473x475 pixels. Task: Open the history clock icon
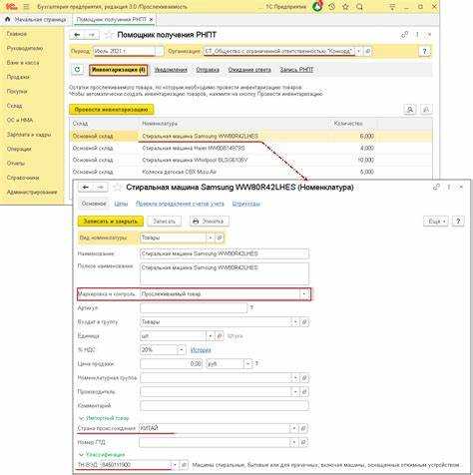(x=331, y=6)
